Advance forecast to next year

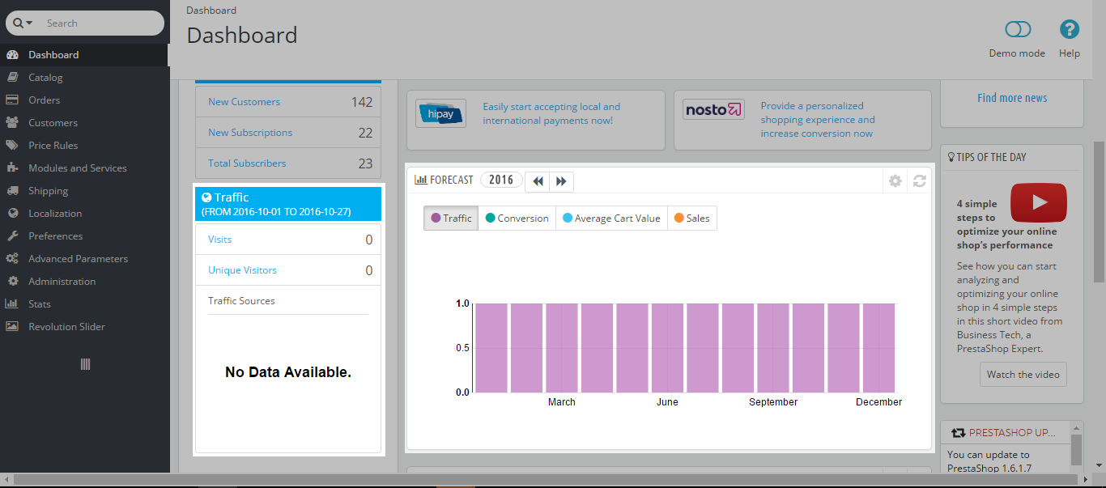click(x=561, y=181)
